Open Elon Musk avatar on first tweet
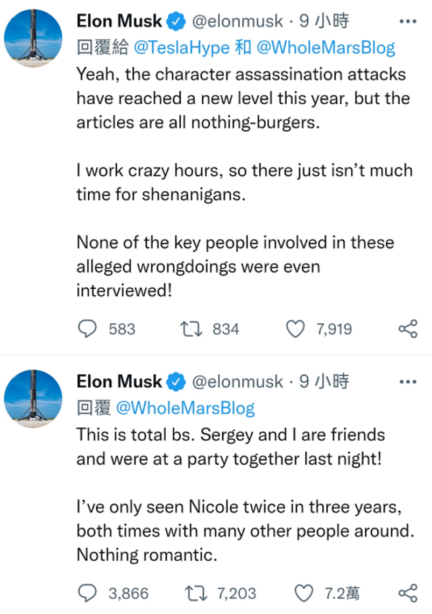This screenshot has height=614, width=432. click(x=33, y=38)
